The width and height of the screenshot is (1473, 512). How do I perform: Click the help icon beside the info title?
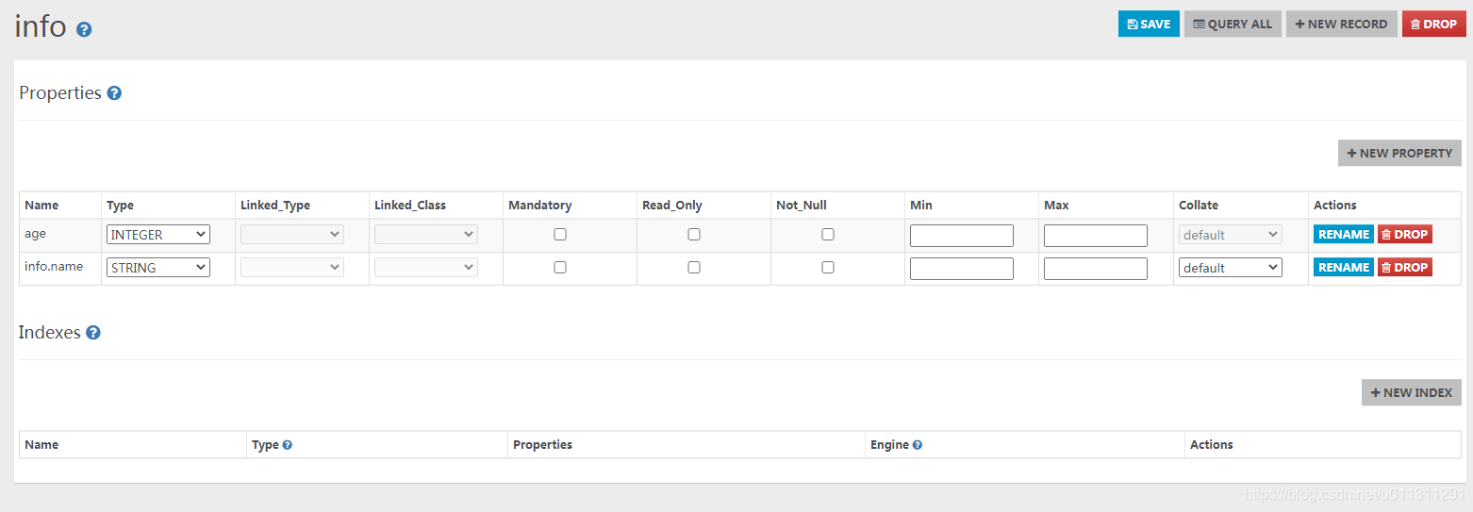coord(84,30)
